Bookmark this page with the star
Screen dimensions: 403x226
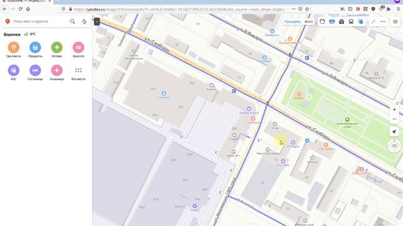[307, 9]
